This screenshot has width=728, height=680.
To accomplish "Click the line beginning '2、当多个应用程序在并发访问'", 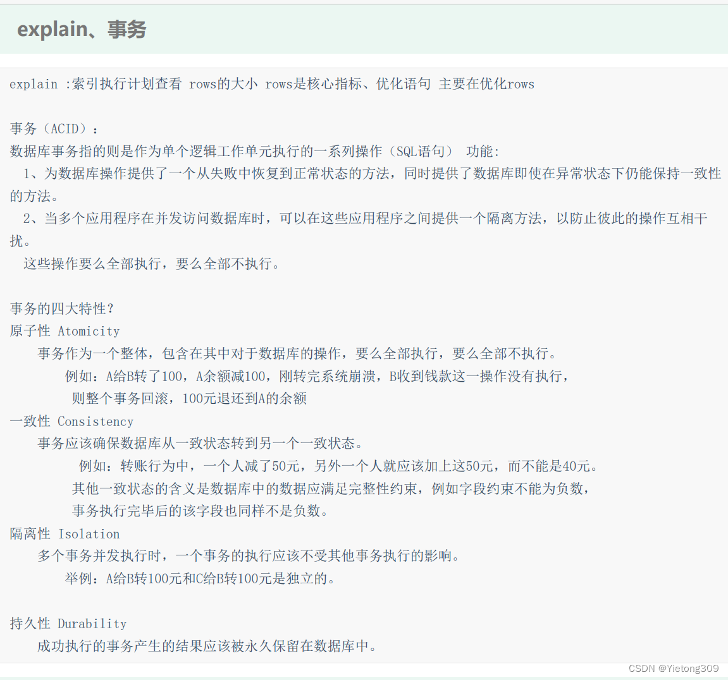I will [365, 219].
